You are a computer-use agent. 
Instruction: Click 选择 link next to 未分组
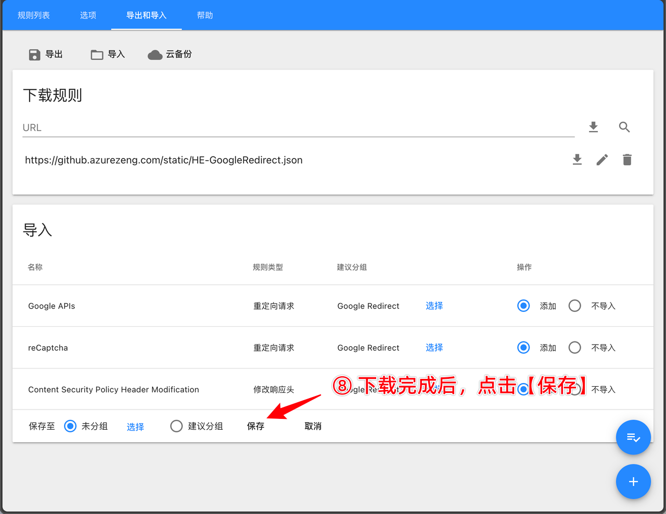135,427
